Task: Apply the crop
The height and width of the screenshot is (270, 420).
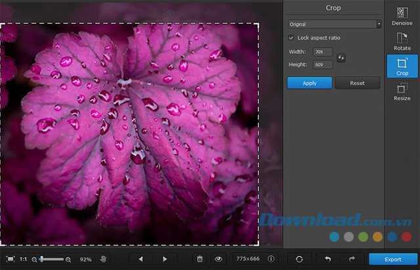Action: click(309, 83)
